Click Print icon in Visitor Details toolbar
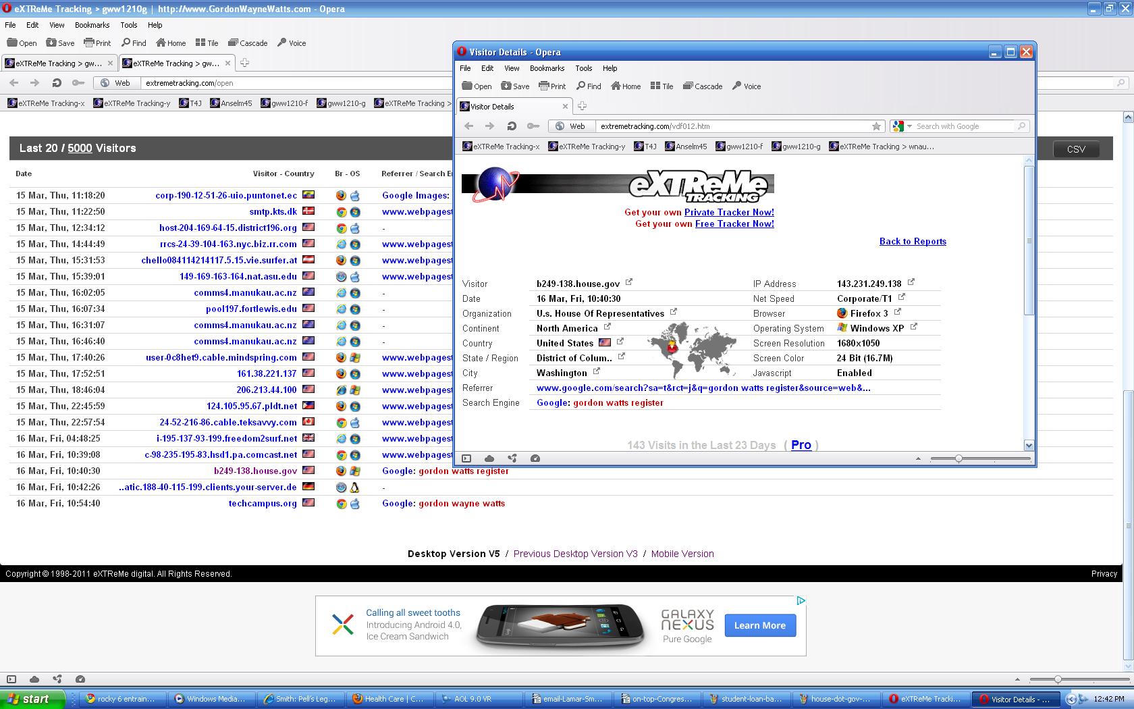 544,86
